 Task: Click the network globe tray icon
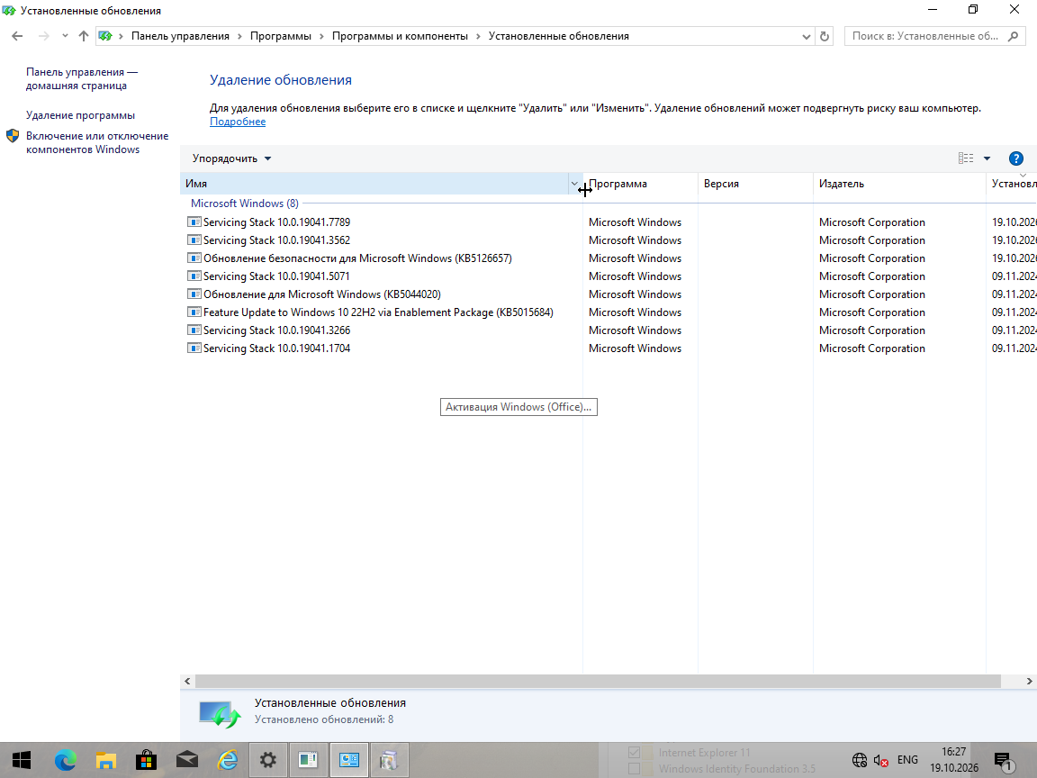(859, 760)
